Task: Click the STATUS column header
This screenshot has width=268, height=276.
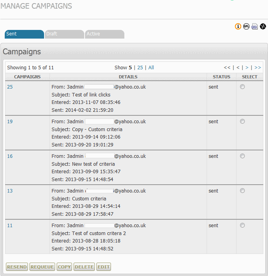Action: [x=222, y=77]
